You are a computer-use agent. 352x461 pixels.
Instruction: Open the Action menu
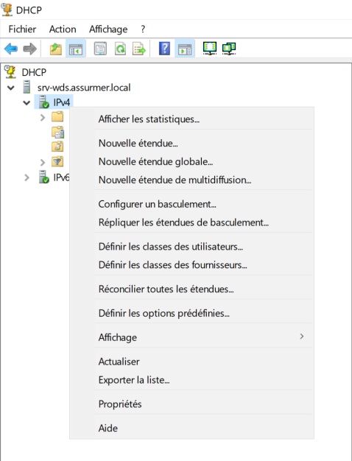pyautogui.click(x=63, y=29)
